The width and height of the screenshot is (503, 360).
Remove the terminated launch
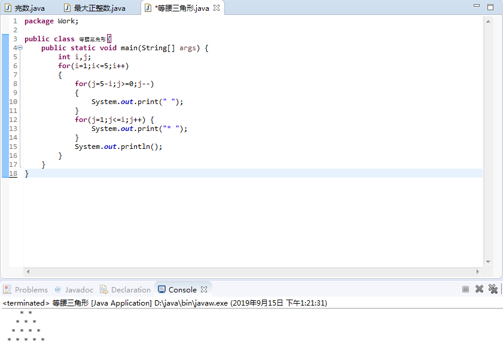479,289
